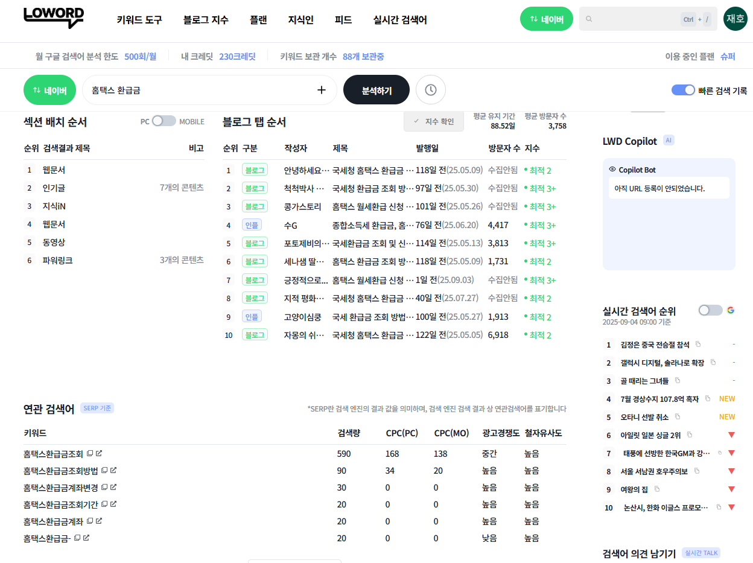Click the Google icon by realtime ranking

click(731, 310)
